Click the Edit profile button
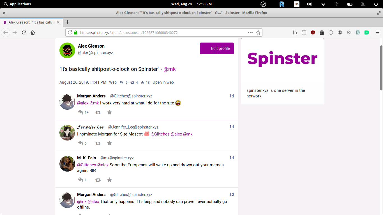The image size is (383, 215). coord(217,48)
